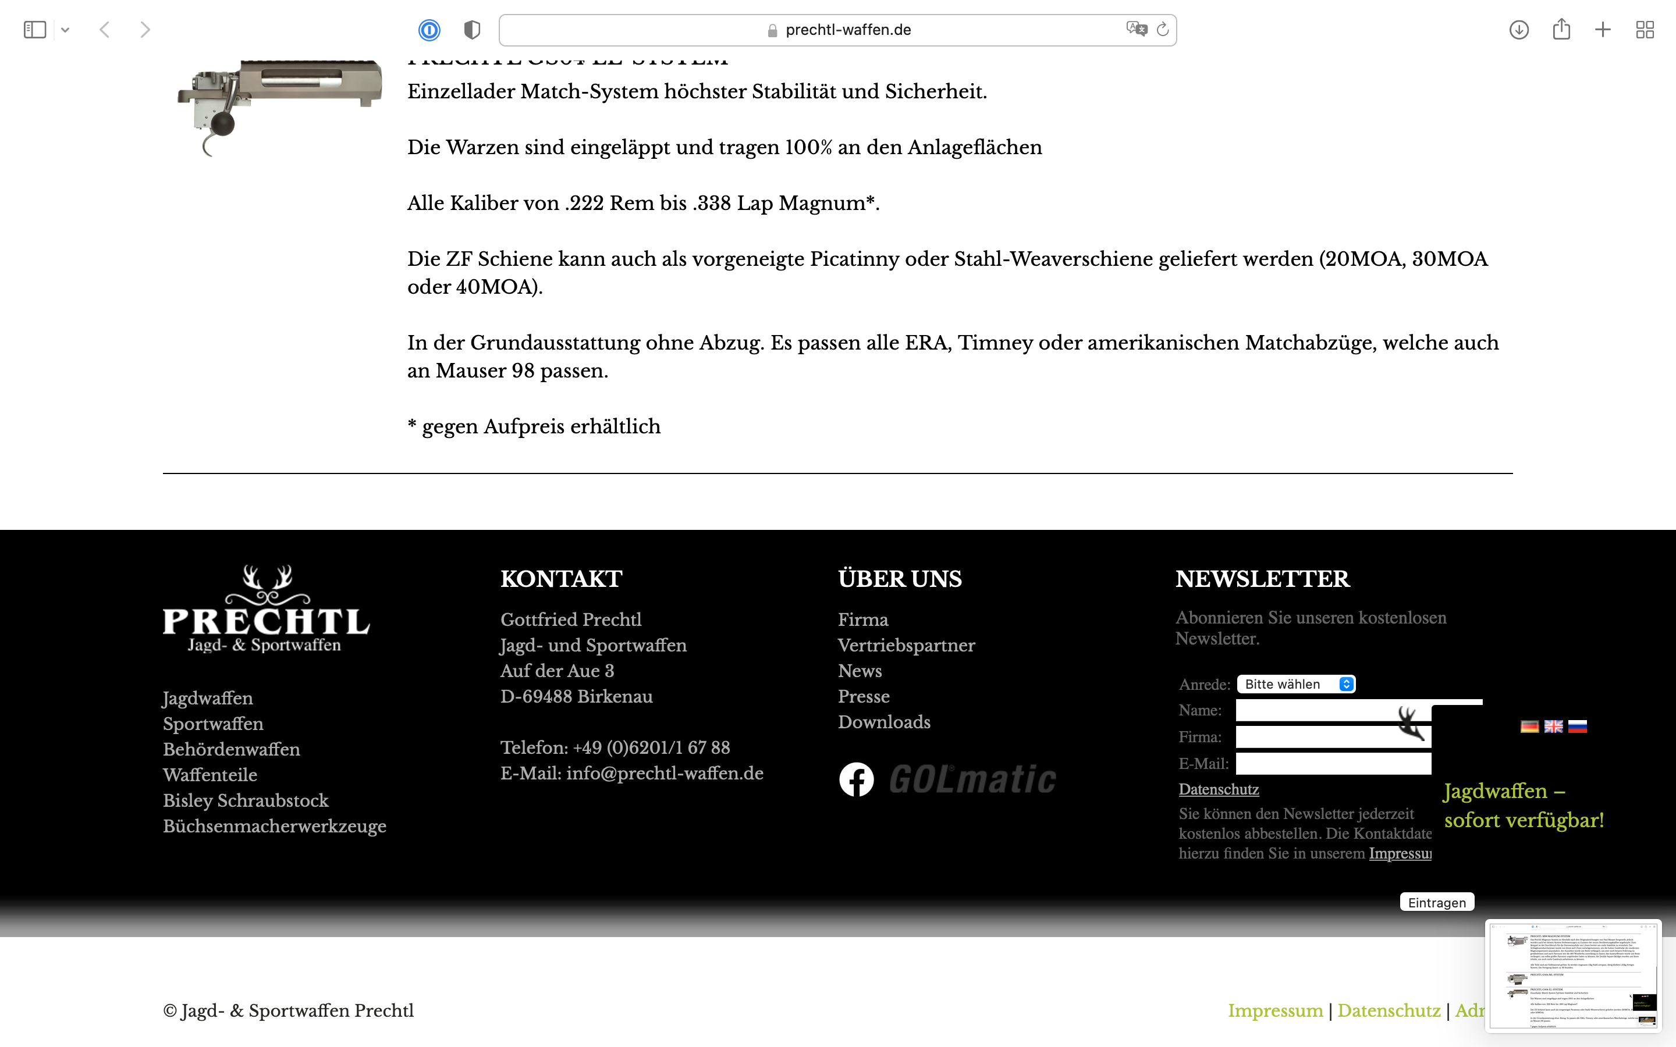Switch language with the Russian flag
Screen dimensions: 1676x1047
pos(1577,727)
